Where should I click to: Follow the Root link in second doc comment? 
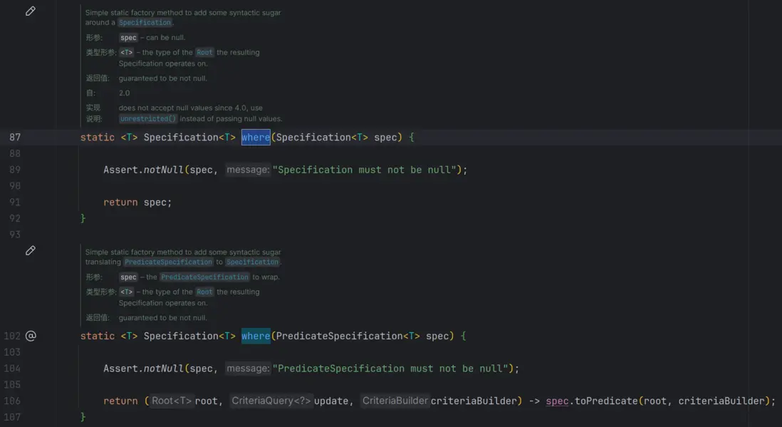pos(204,292)
